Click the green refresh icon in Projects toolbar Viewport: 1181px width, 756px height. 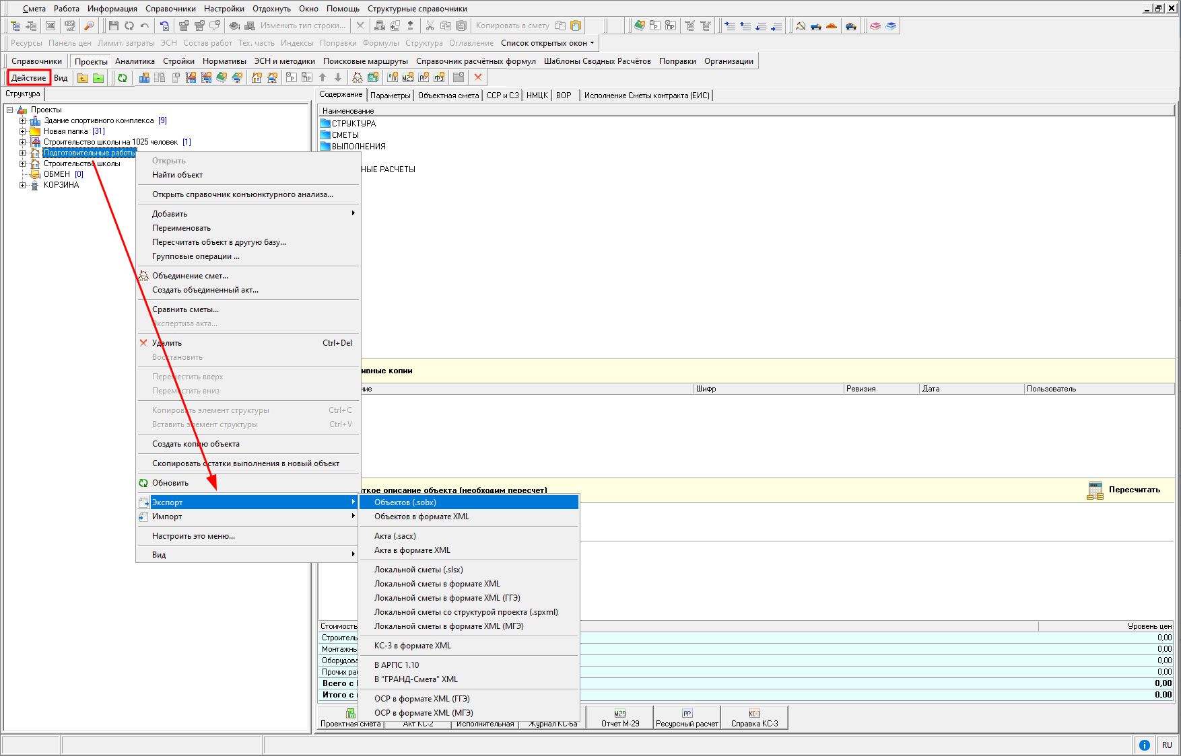[123, 78]
